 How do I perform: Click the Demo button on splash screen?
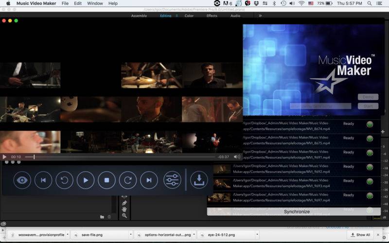(x=368, y=97)
